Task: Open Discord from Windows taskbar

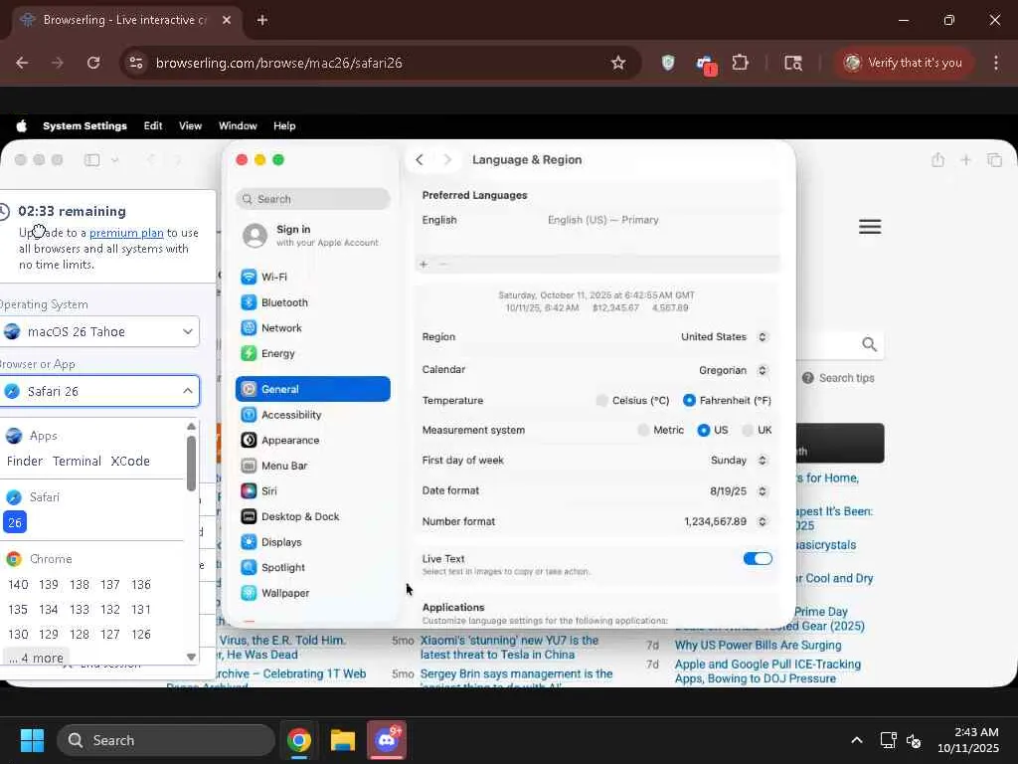Action: click(387, 740)
